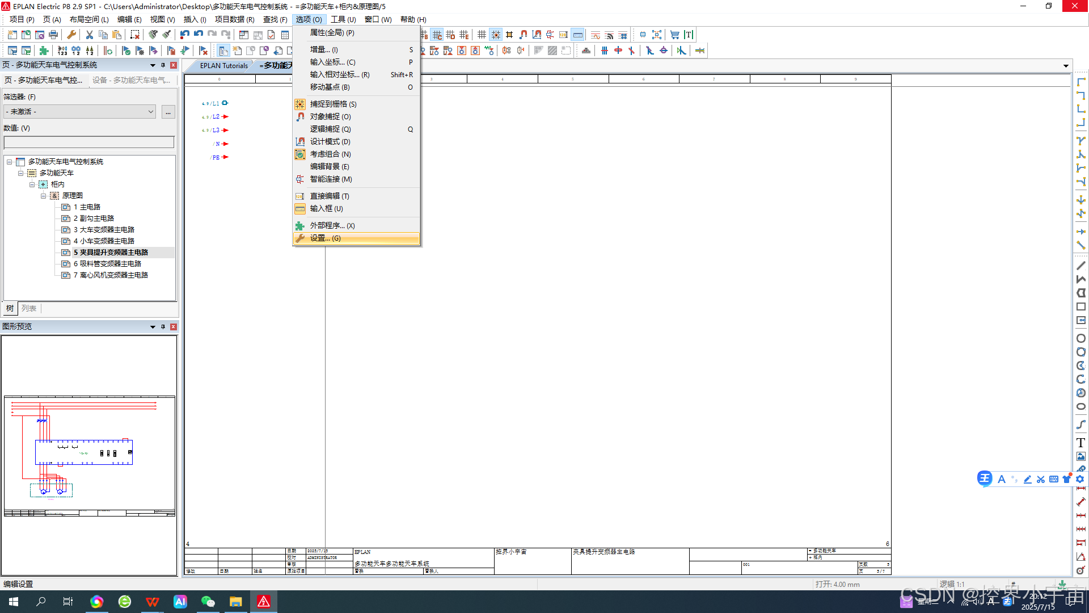Click the wrench settings icon in the toolbar

[71, 35]
